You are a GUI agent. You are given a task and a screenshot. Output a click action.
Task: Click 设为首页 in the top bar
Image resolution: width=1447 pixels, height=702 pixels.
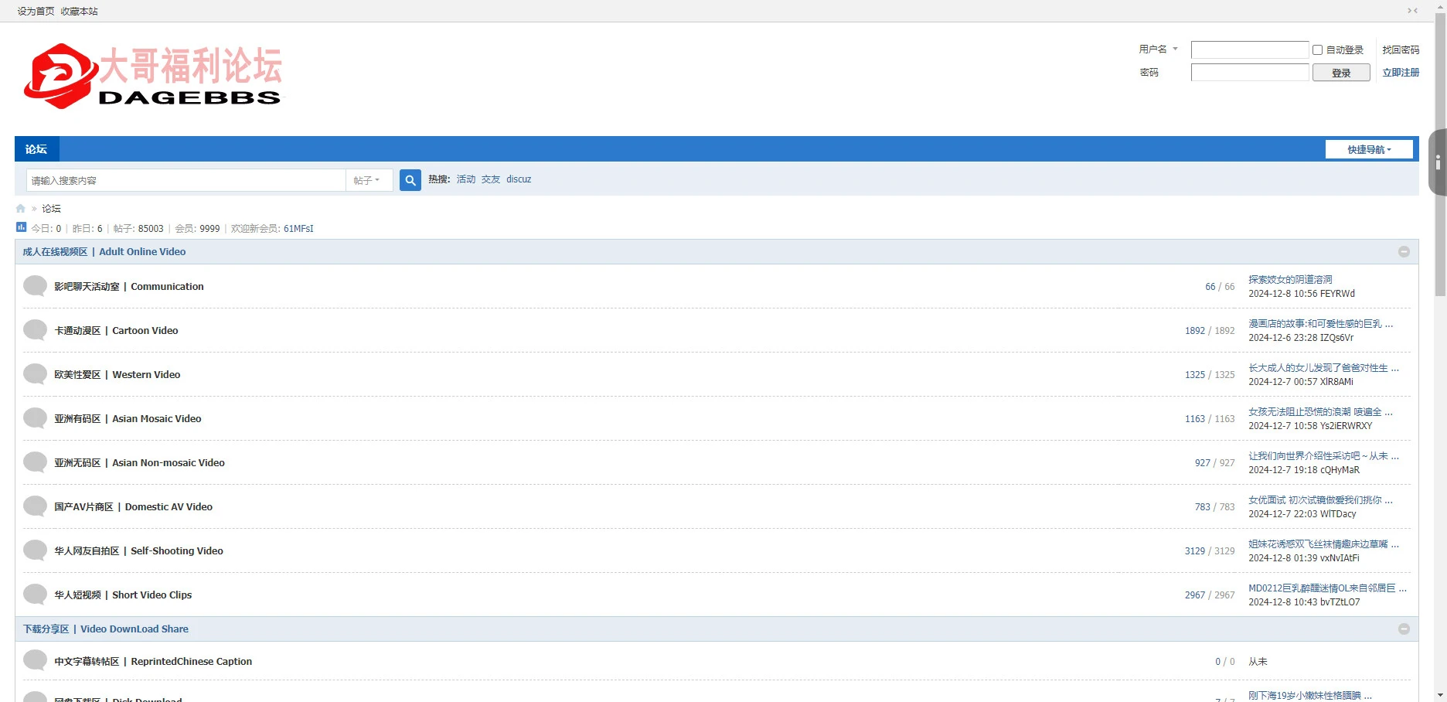[36, 12]
